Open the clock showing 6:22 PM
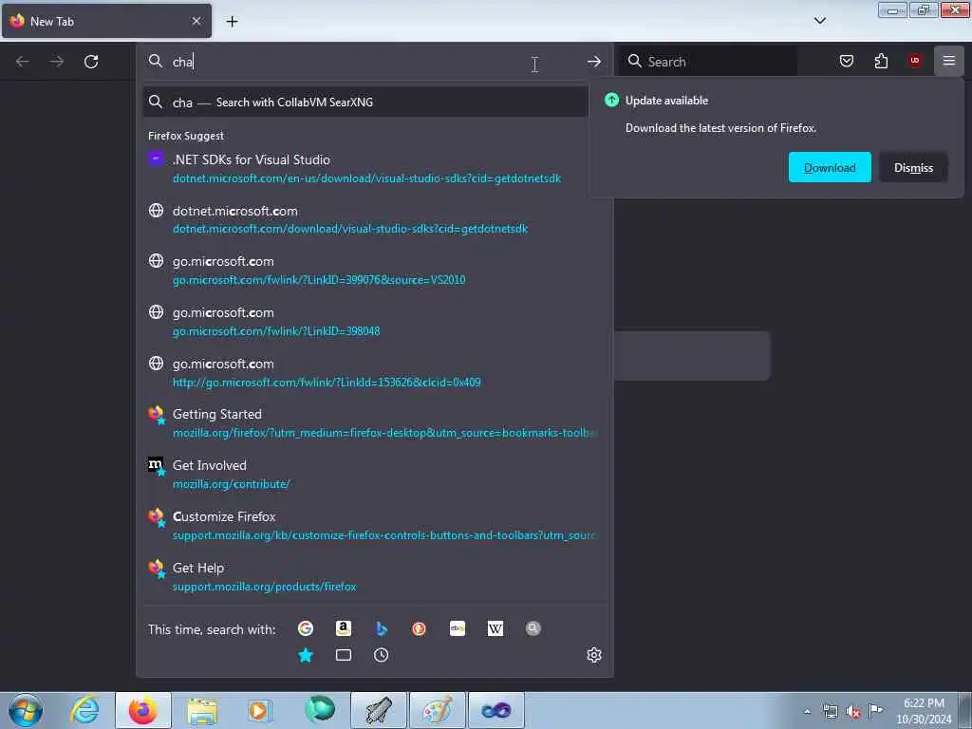This screenshot has width=972, height=729. tap(924, 711)
